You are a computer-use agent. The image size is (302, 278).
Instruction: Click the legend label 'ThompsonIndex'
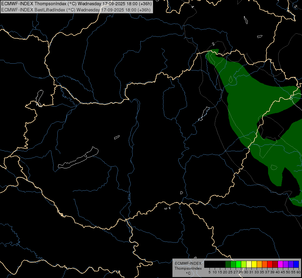(x=188, y=268)
